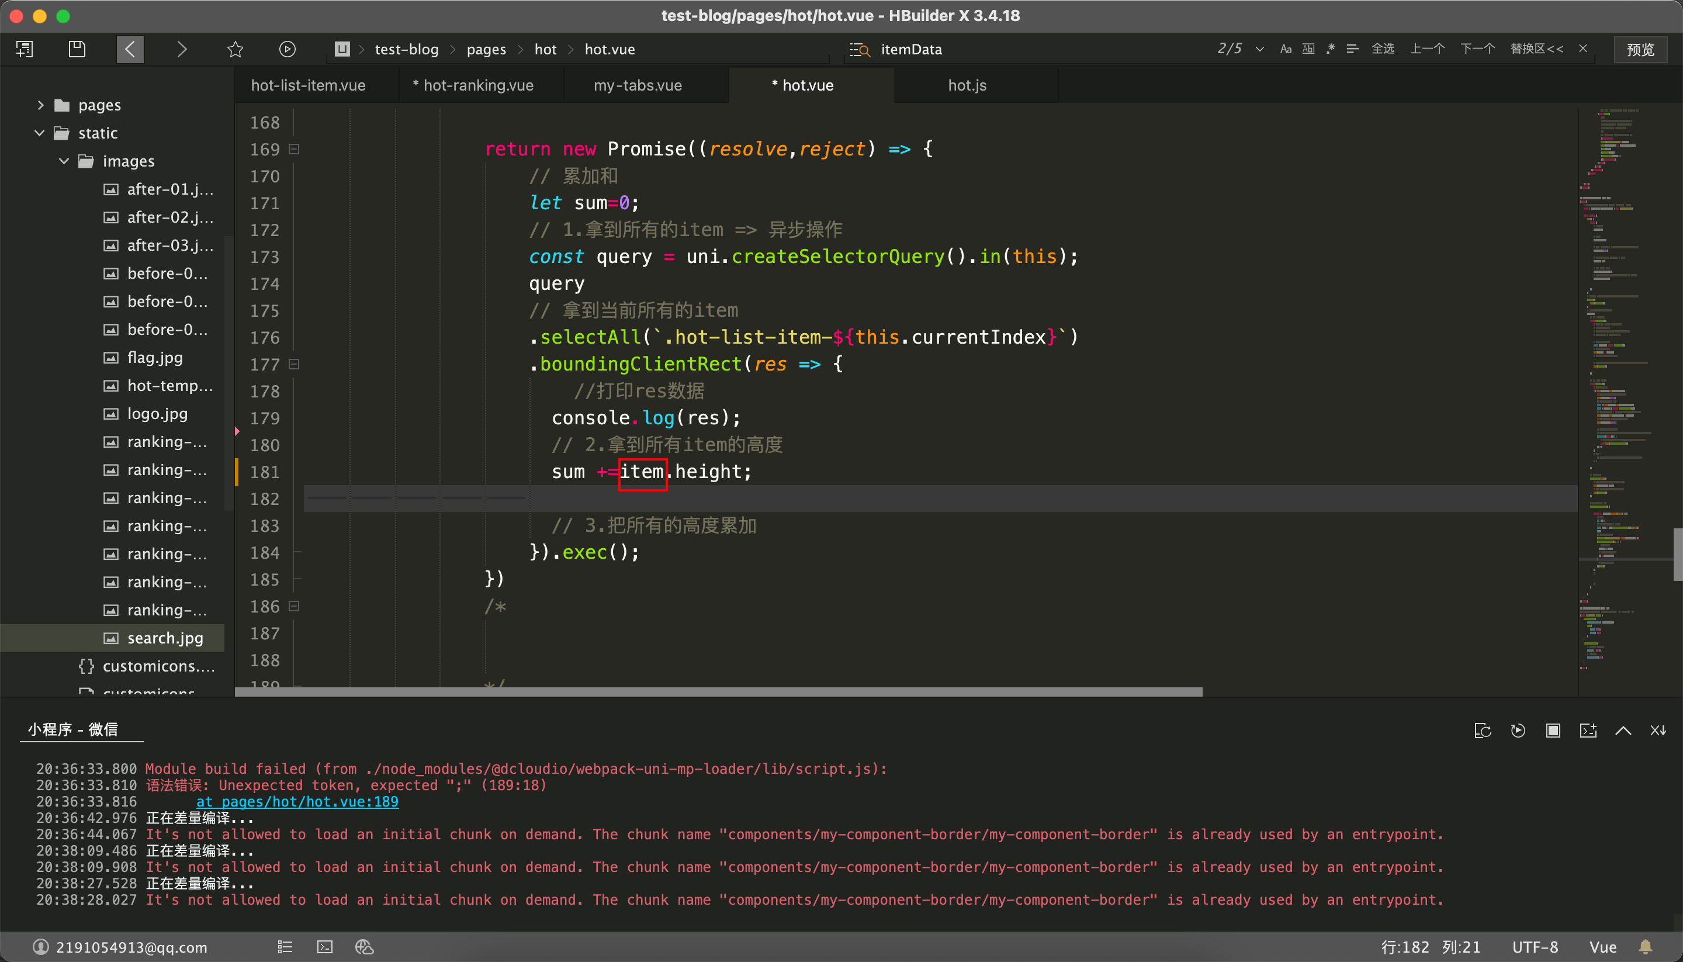This screenshot has height=962, width=1683.
Task: Click 上一个 previous match button
Action: pyautogui.click(x=1426, y=49)
